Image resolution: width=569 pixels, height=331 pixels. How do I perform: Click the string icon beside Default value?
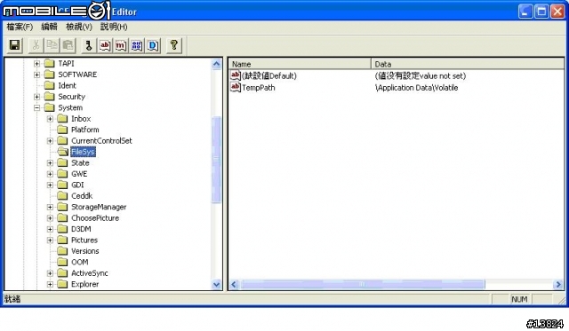pyautogui.click(x=235, y=75)
